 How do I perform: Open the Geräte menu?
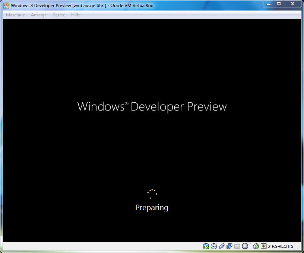59,15
